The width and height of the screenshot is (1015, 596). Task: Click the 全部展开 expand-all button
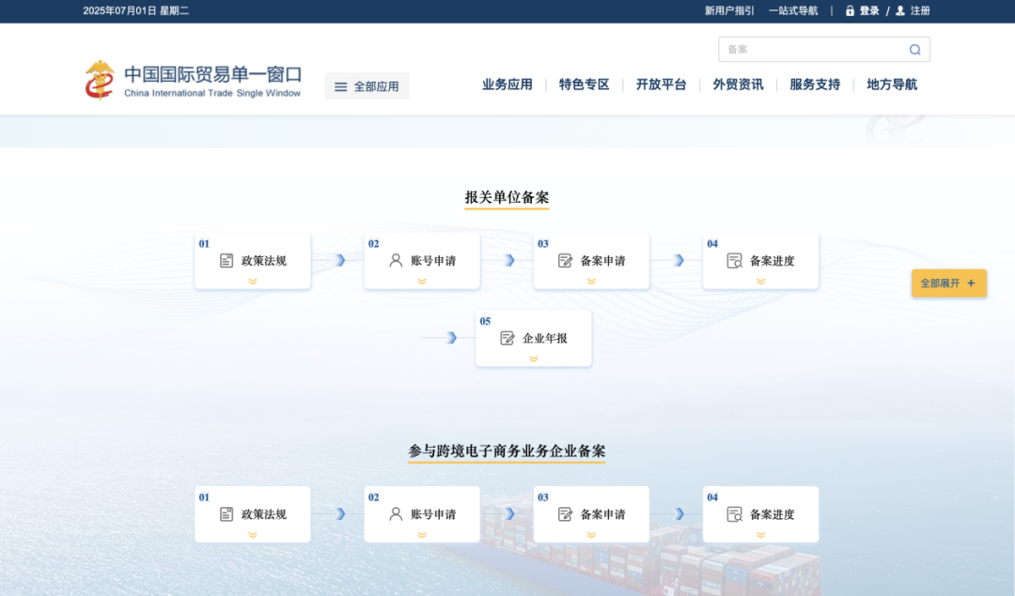948,283
